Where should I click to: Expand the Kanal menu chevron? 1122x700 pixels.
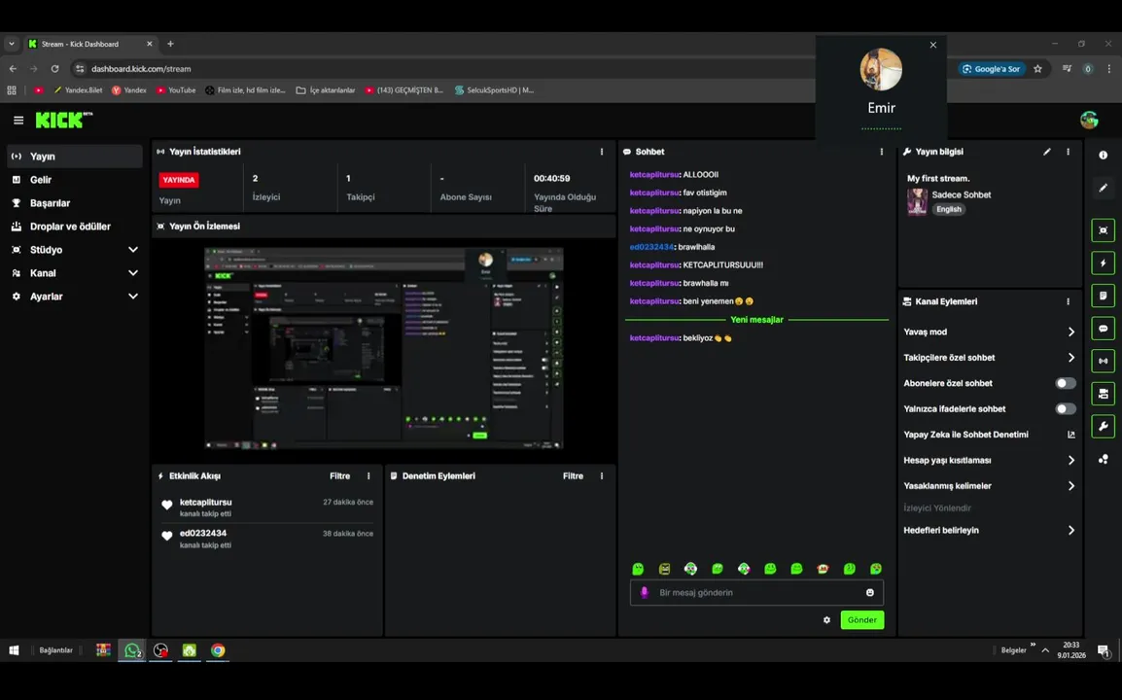pos(133,273)
